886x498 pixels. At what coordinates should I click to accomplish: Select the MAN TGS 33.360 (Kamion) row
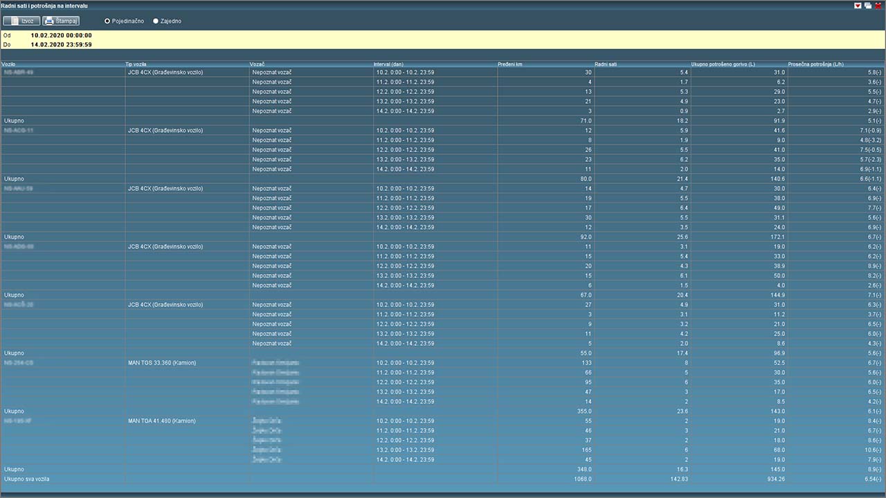162,362
